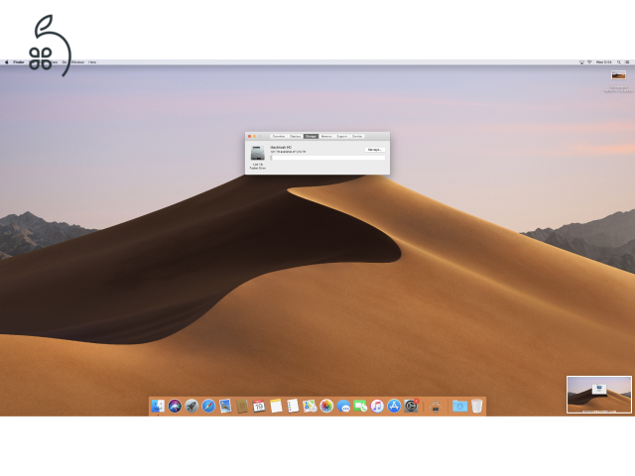Click the AirPlay display menu icon
The height and width of the screenshot is (476, 635).
tap(581, 61)
